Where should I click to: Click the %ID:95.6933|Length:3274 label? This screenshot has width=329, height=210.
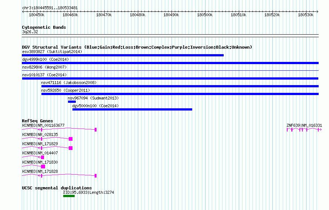coord(89,192)
